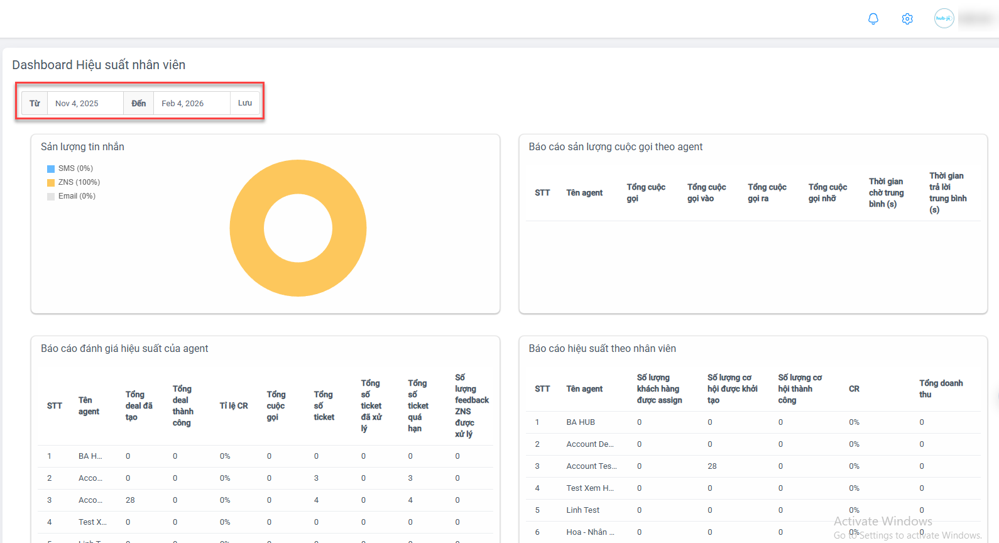Click the Tỉ lệ CR column header

point(234,406)
